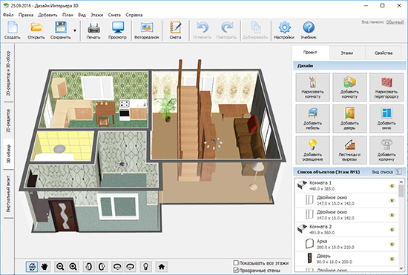408x275 pixels.
Task: Open the Вид menu
Action: pyautogui.click(x=82, y=15)
